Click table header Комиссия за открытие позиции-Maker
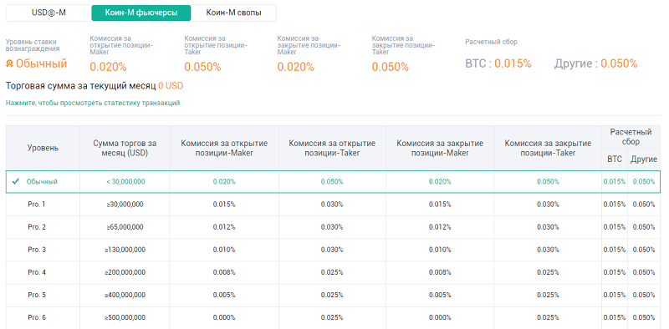This screenshot has height=329, width=669. click(224, 148)
